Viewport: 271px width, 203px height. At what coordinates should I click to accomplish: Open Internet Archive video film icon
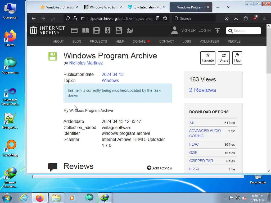click(x=96, y=30)
